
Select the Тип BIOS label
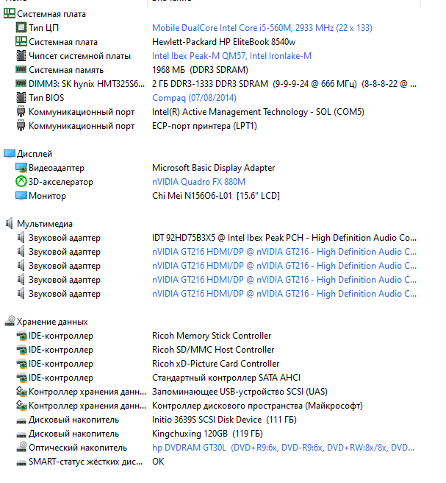[x=46, y=98]
